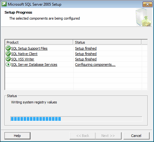Click The selected components are being configured text
The width and height of the screenshot is (154, 142).
tap(45, 18)
